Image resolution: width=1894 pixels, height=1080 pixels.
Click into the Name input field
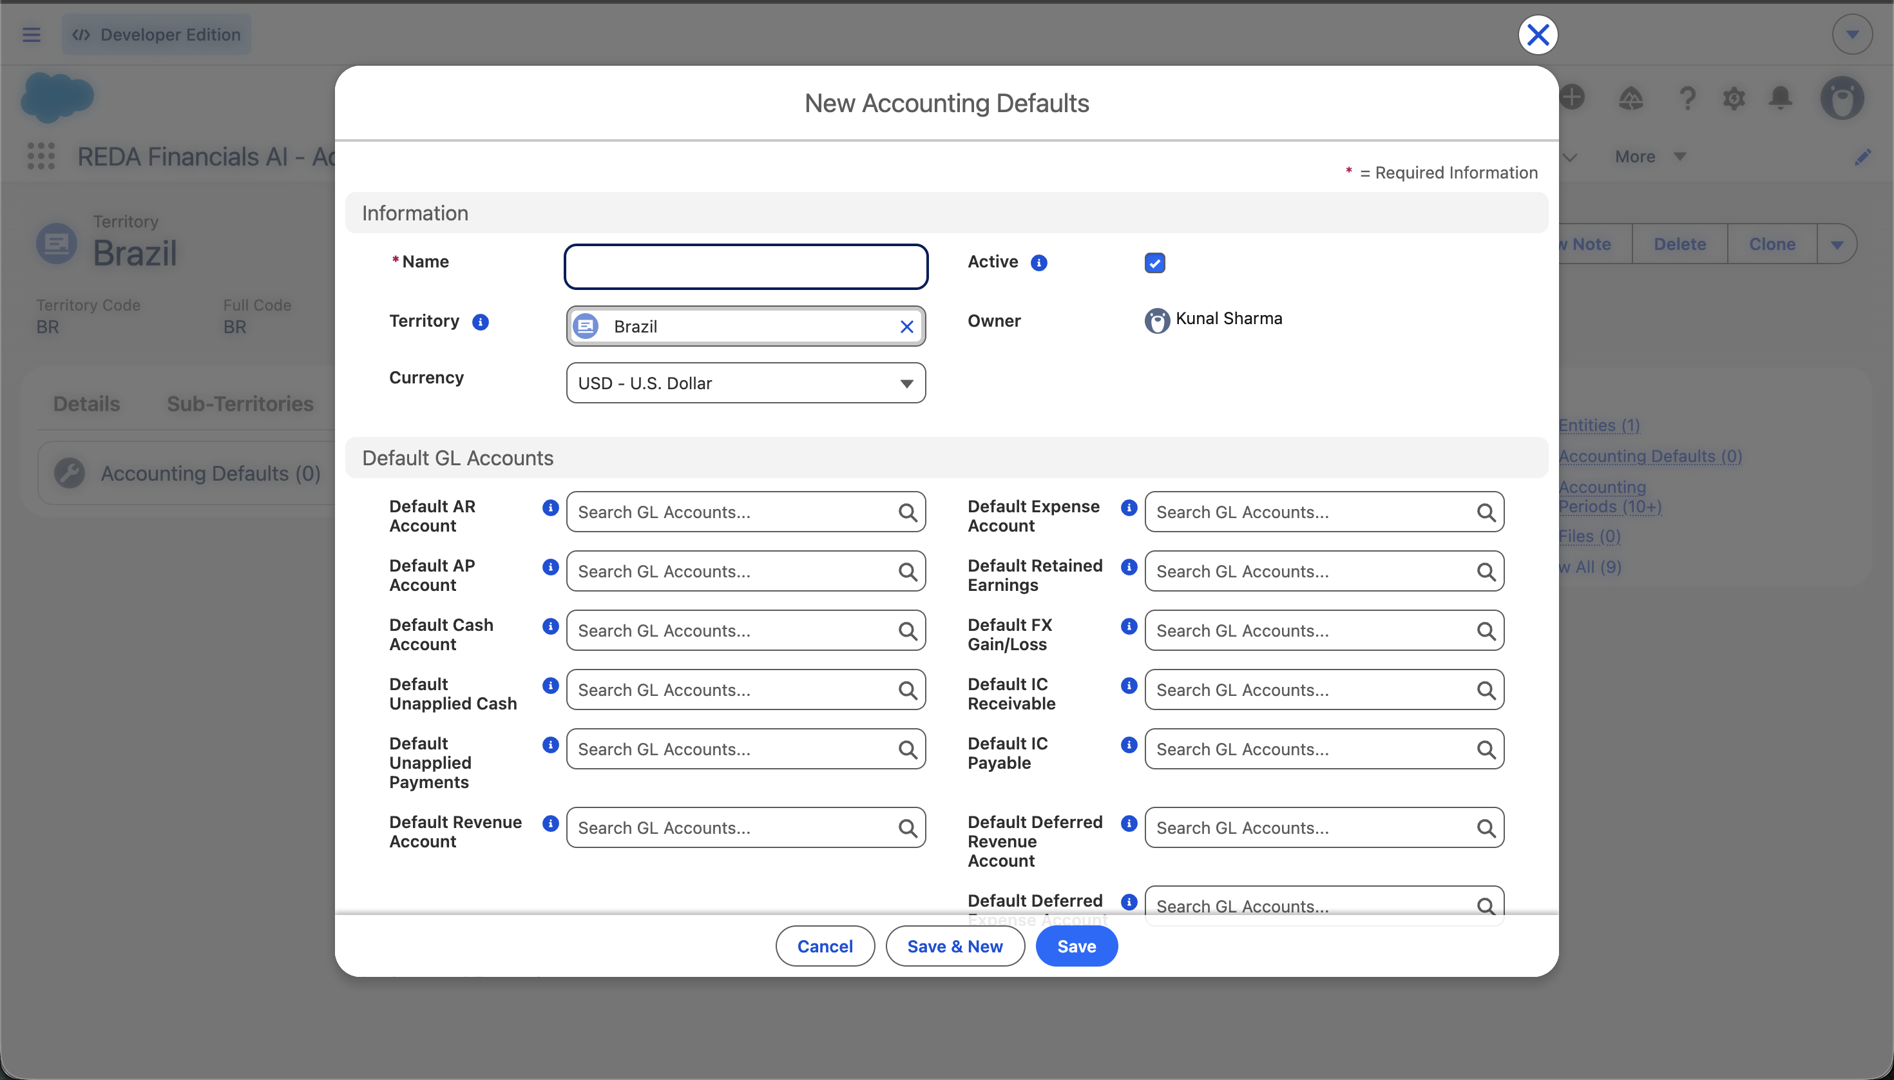(x=745, y=266)
